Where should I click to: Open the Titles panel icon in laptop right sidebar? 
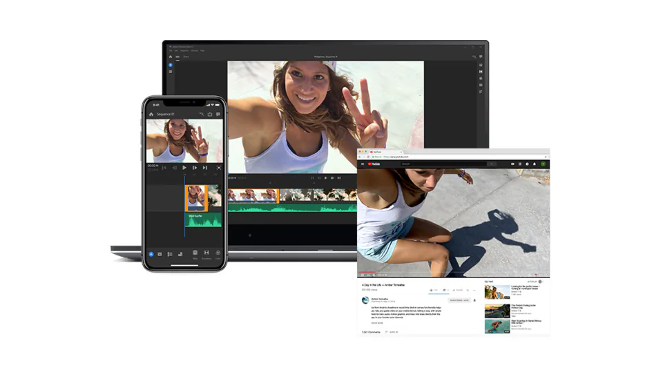[x=481, y=65]
